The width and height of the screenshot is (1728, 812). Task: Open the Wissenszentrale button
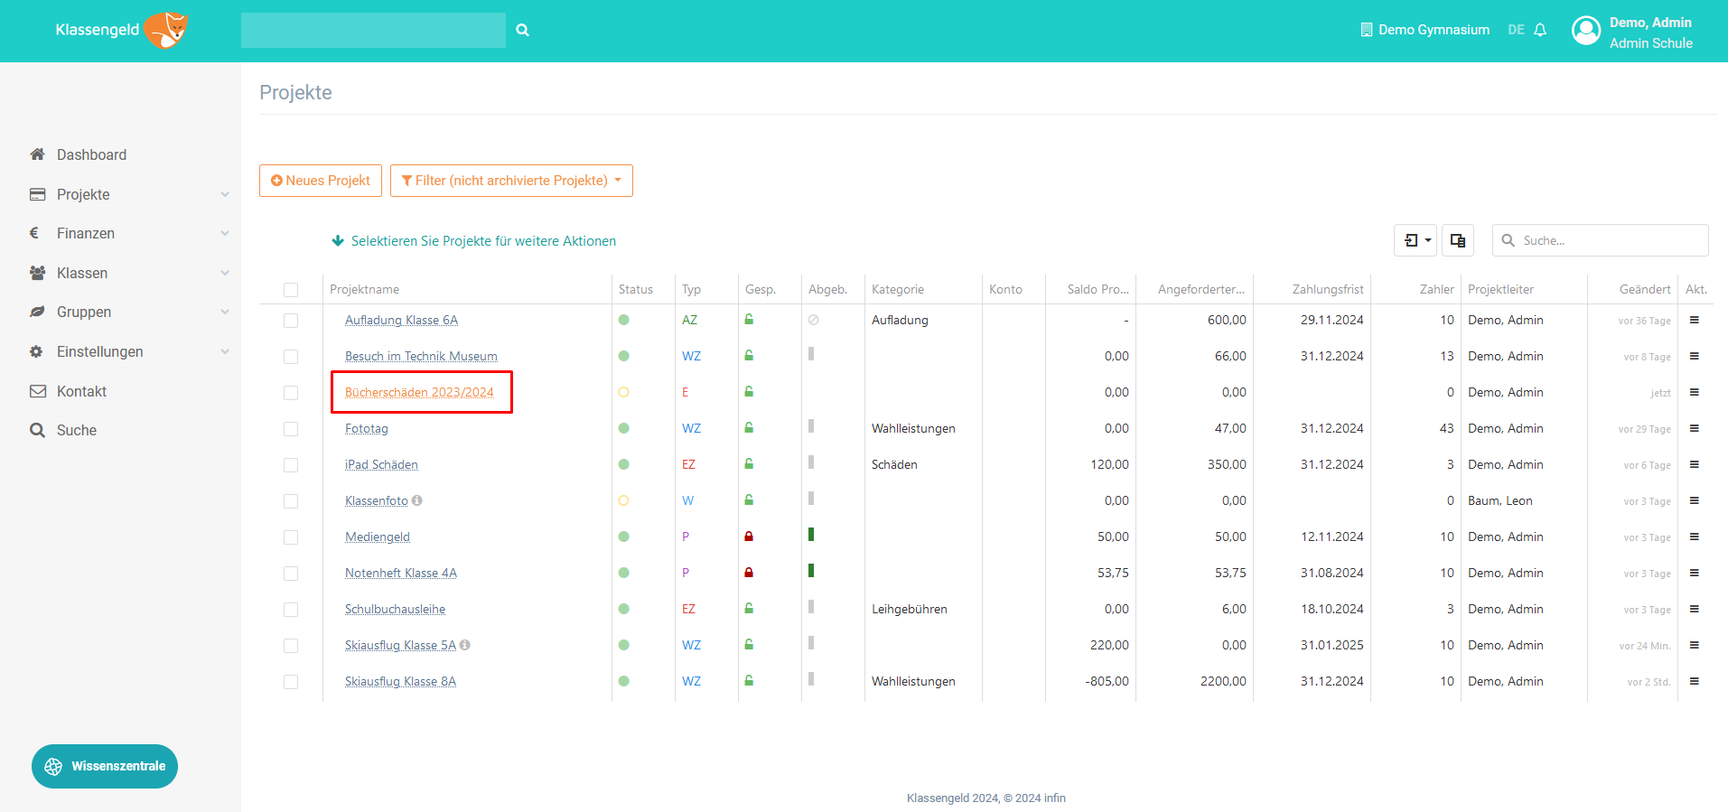105,766
